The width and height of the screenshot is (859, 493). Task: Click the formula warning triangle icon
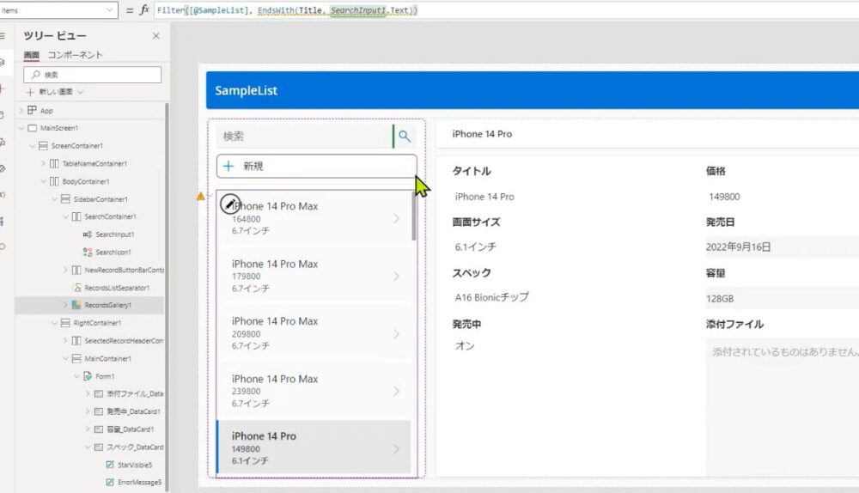coord(201,196)
